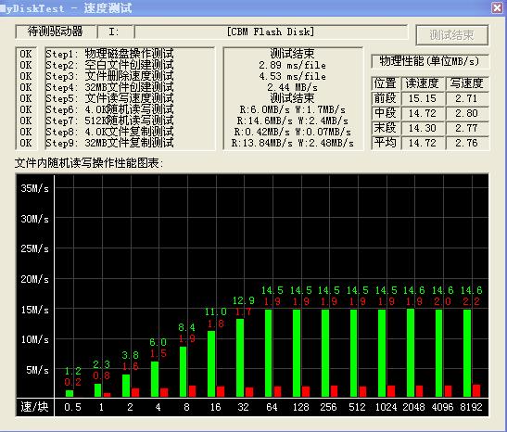The height and width of the screenshot is (432, 507).
Task: Select Step4: 32MB文件创建测试 row
Action: [109, 87]
